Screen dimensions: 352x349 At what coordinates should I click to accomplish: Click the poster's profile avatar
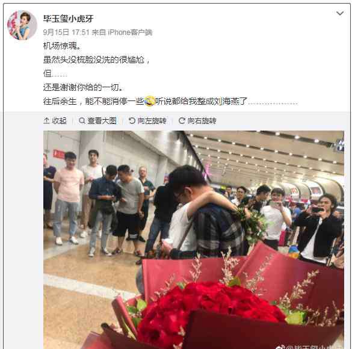point(22,25)
